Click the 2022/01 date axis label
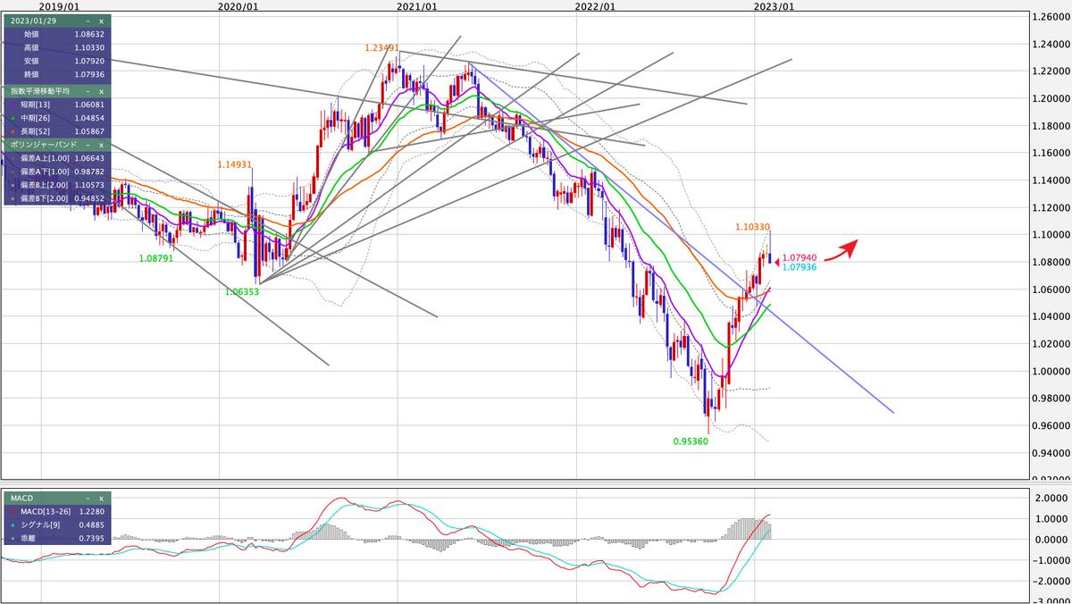 point(596,5)
